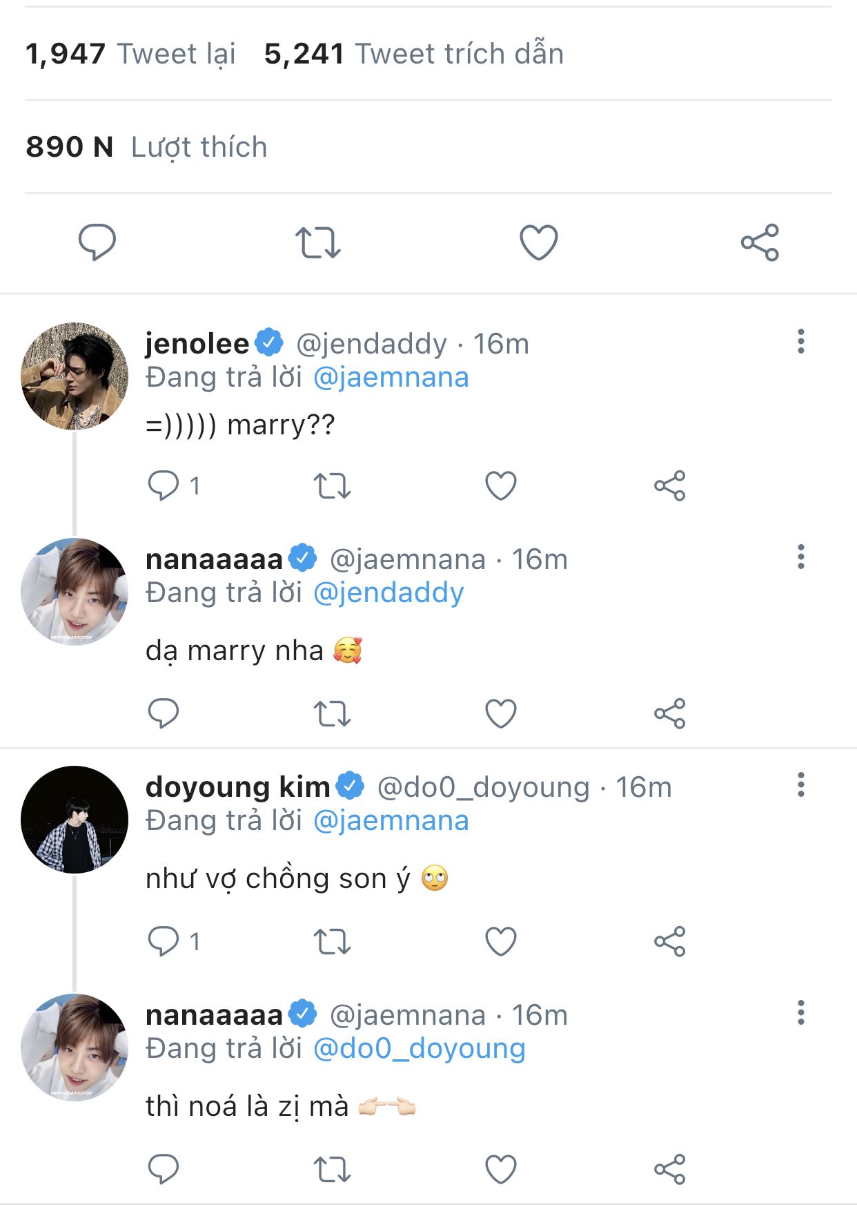Reply to jenolee's 'marry??' tweet
The image size is (857, 1205).
click(164, 485)
